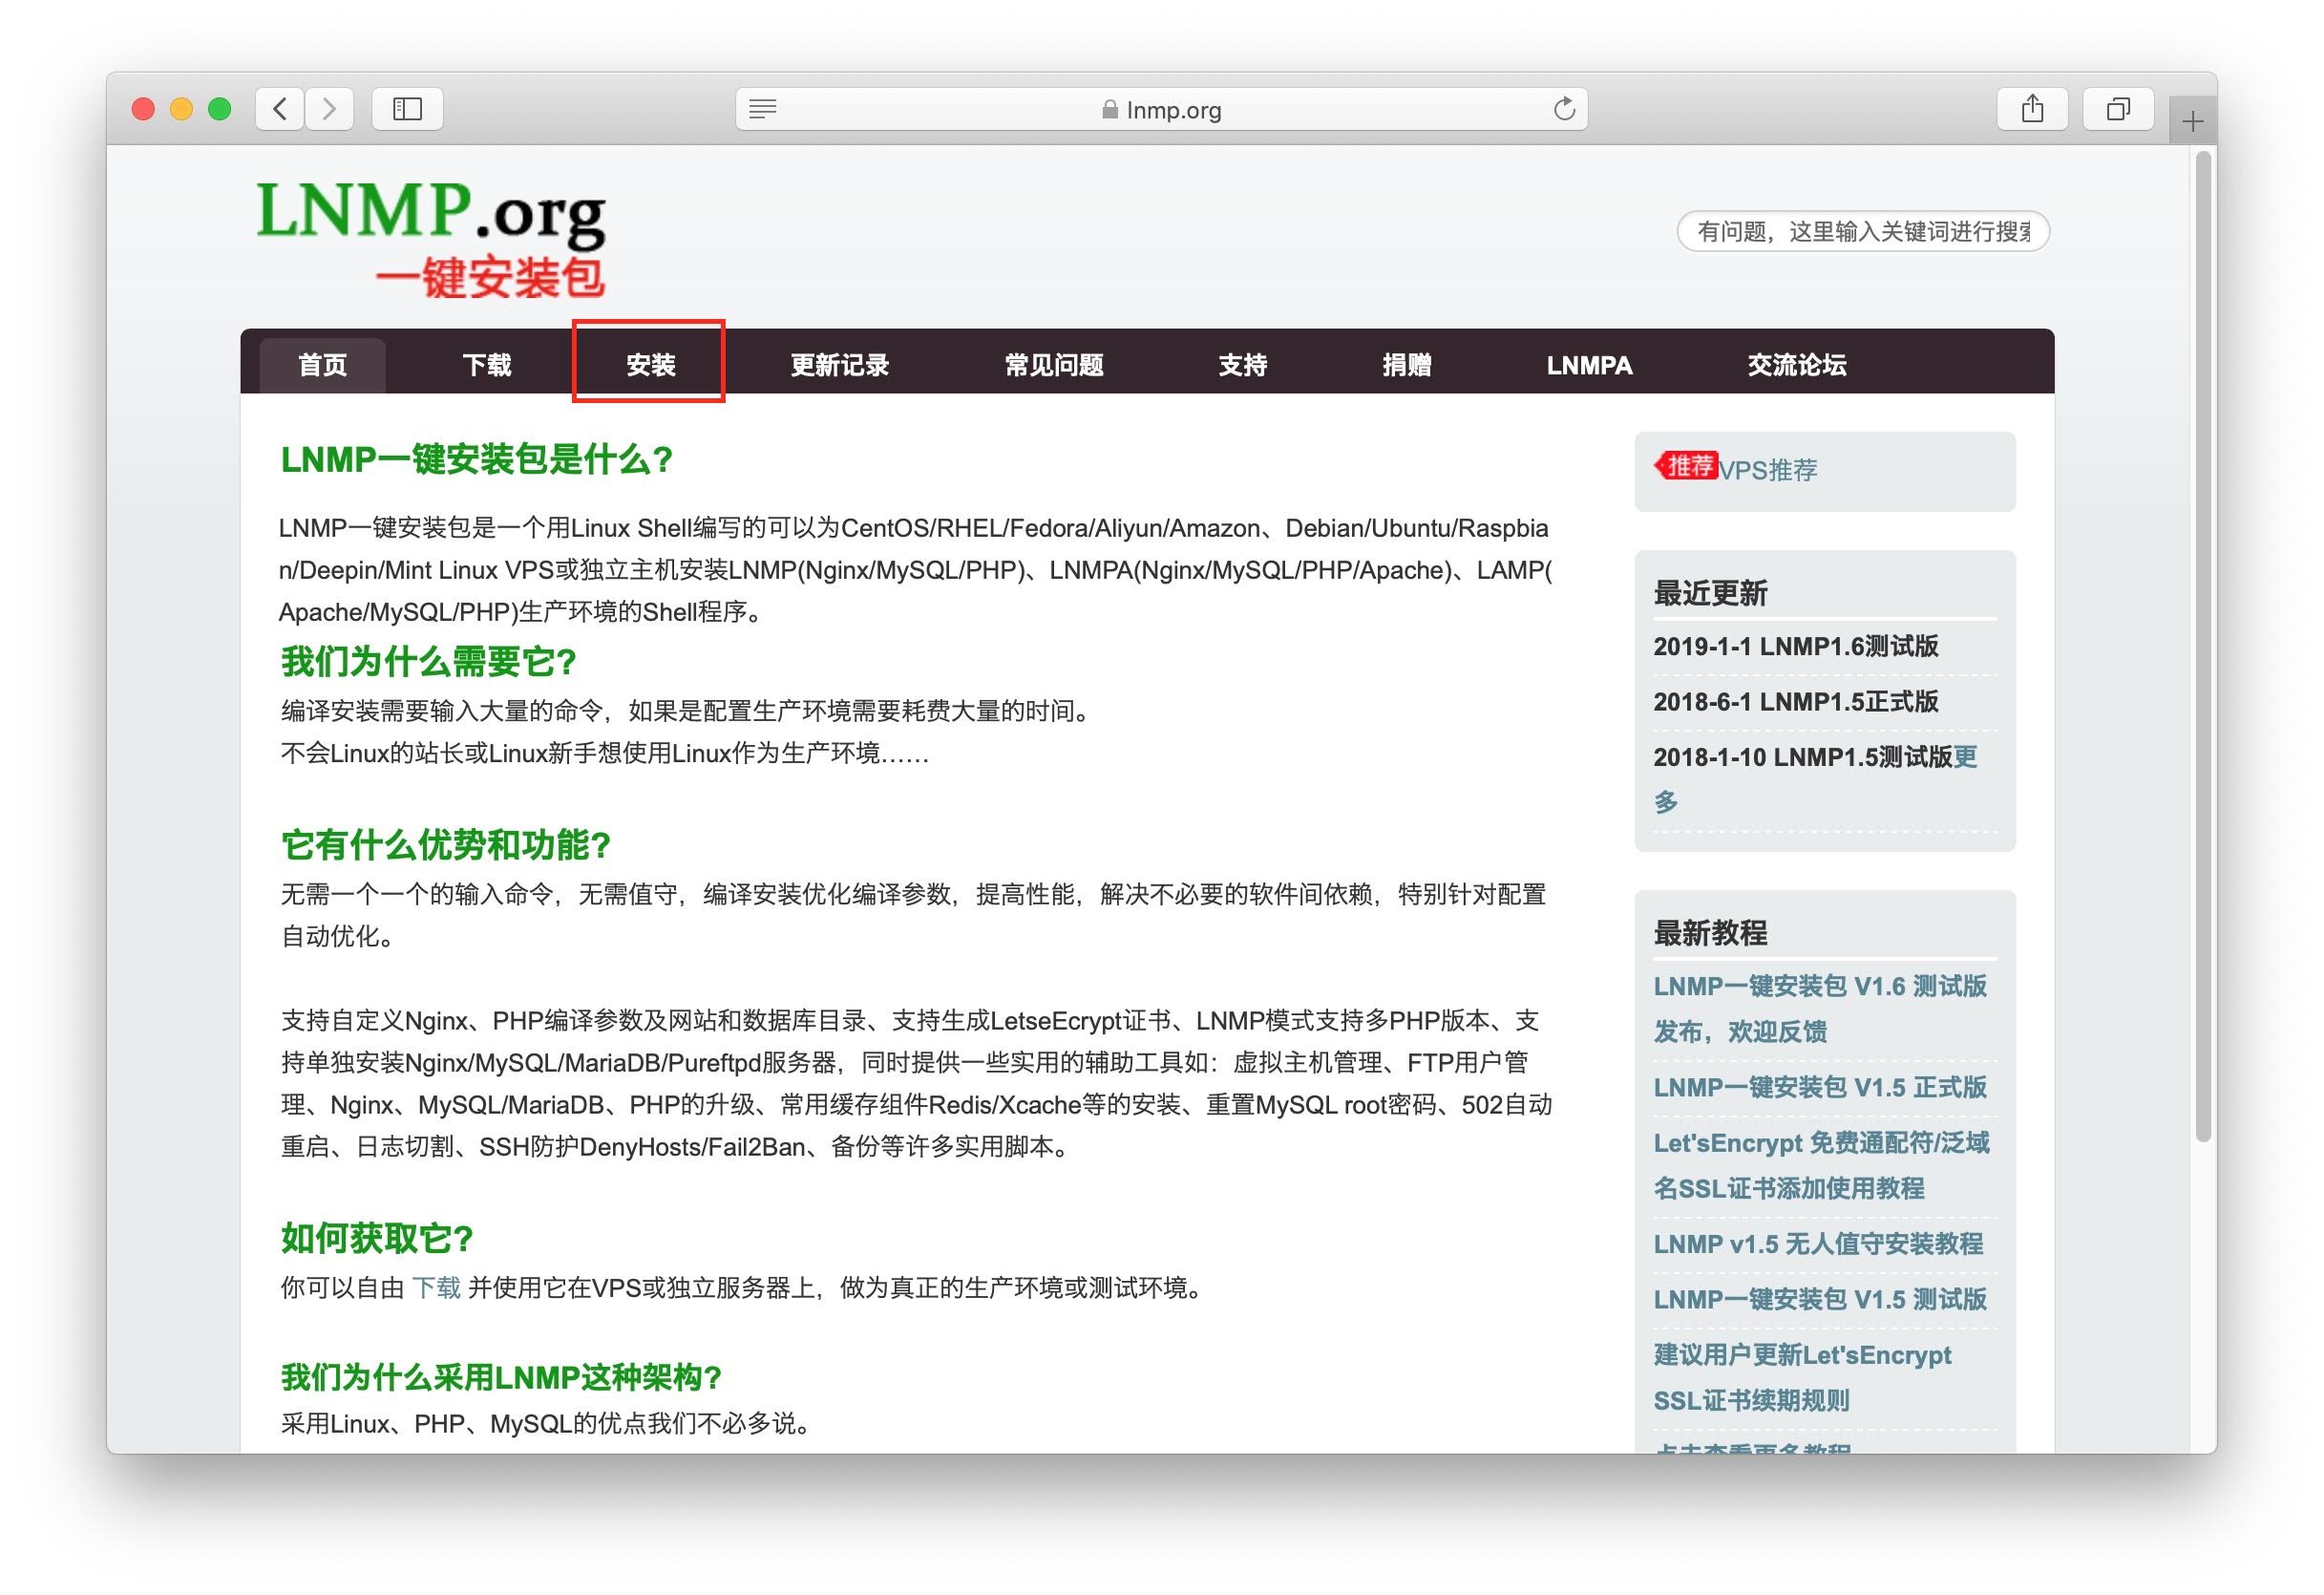The height and width of the screenshot is (1595, 2324).
Task: Open Reader view icon in address bar
Action: [x=763, y=109]
